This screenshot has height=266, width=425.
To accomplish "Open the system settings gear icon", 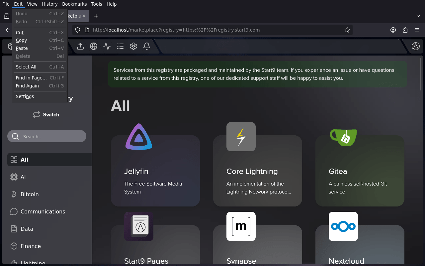I will tap(133, 46).
